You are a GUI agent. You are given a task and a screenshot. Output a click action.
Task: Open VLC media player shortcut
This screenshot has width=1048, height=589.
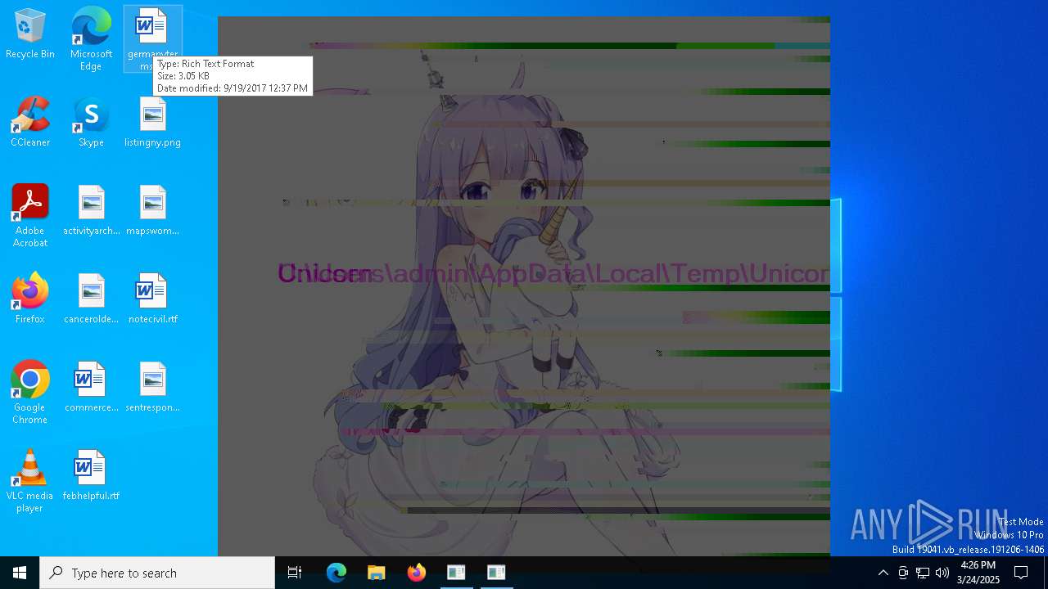click(30, 481)
